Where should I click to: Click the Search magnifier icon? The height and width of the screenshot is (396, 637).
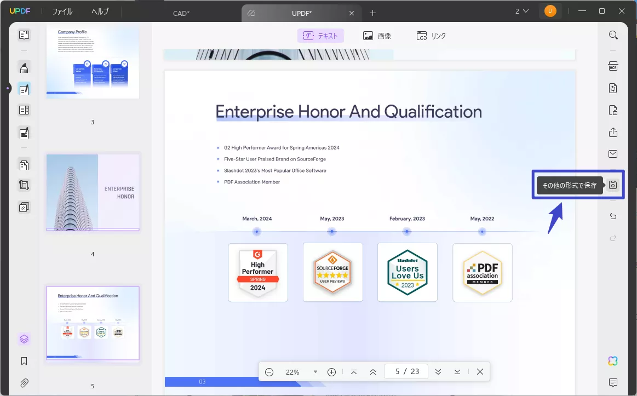(x=613, y=36)
